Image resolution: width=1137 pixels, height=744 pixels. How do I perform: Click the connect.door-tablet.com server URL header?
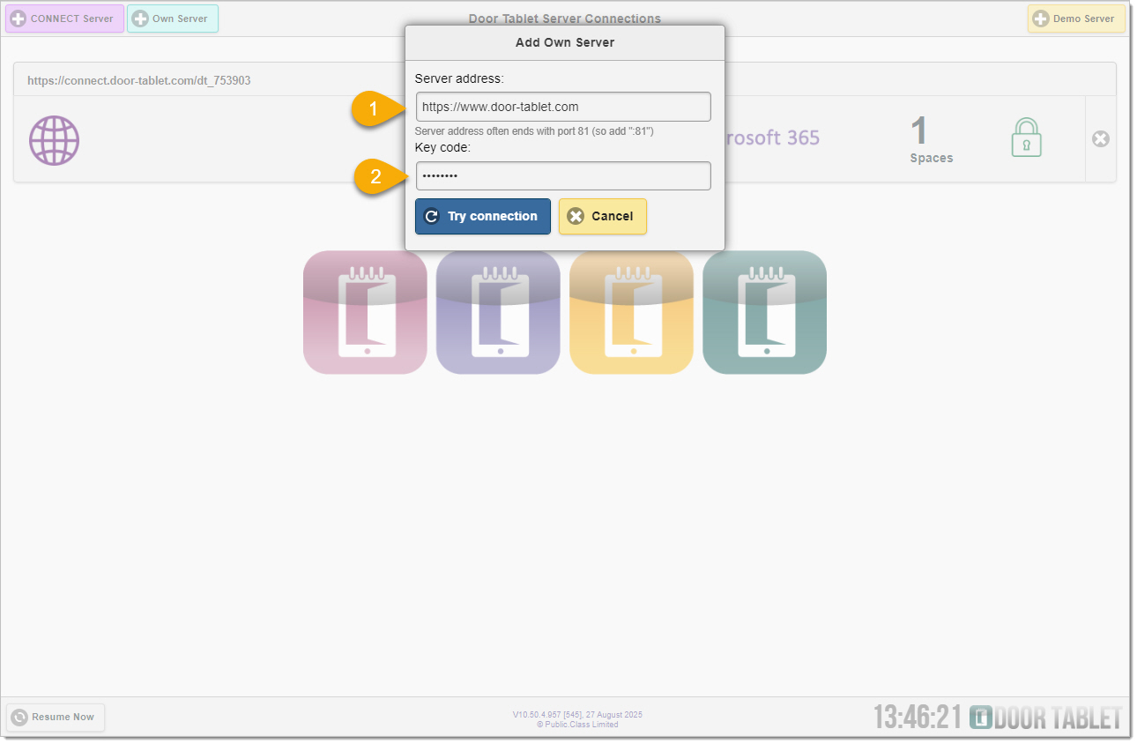[x=139, y=80]
